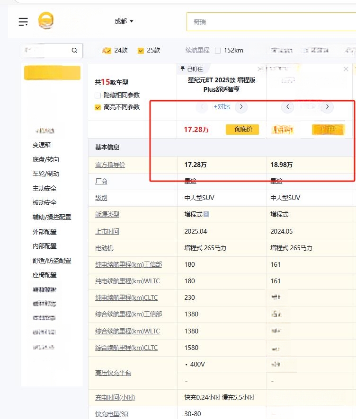Toggle the 25款 checkbox

point(141,51)
